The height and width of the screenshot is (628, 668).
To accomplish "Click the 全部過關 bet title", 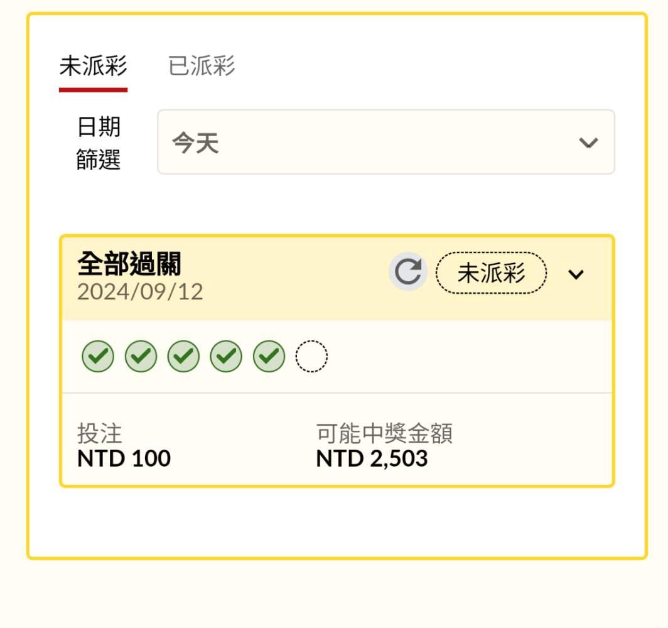I will coord(129,264).
